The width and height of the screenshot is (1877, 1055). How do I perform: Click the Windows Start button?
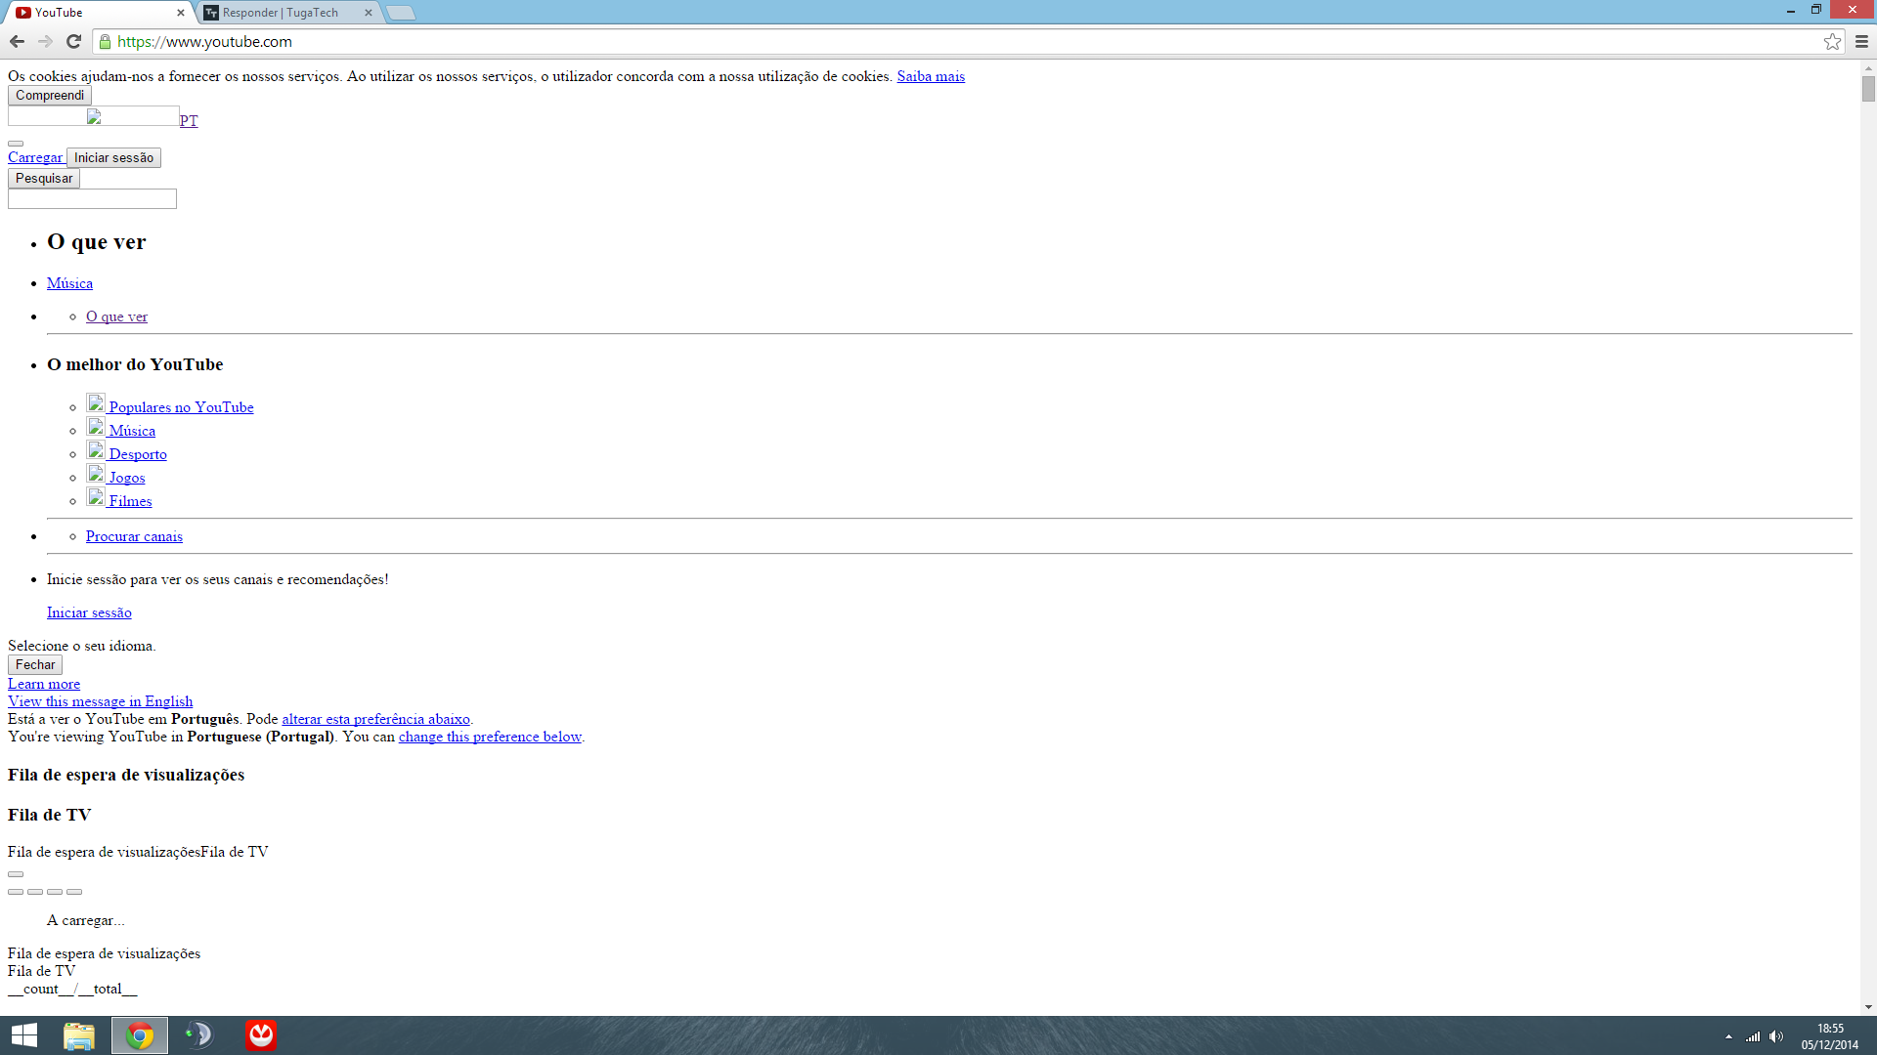pyautogui.click(x=23, y=1035)
